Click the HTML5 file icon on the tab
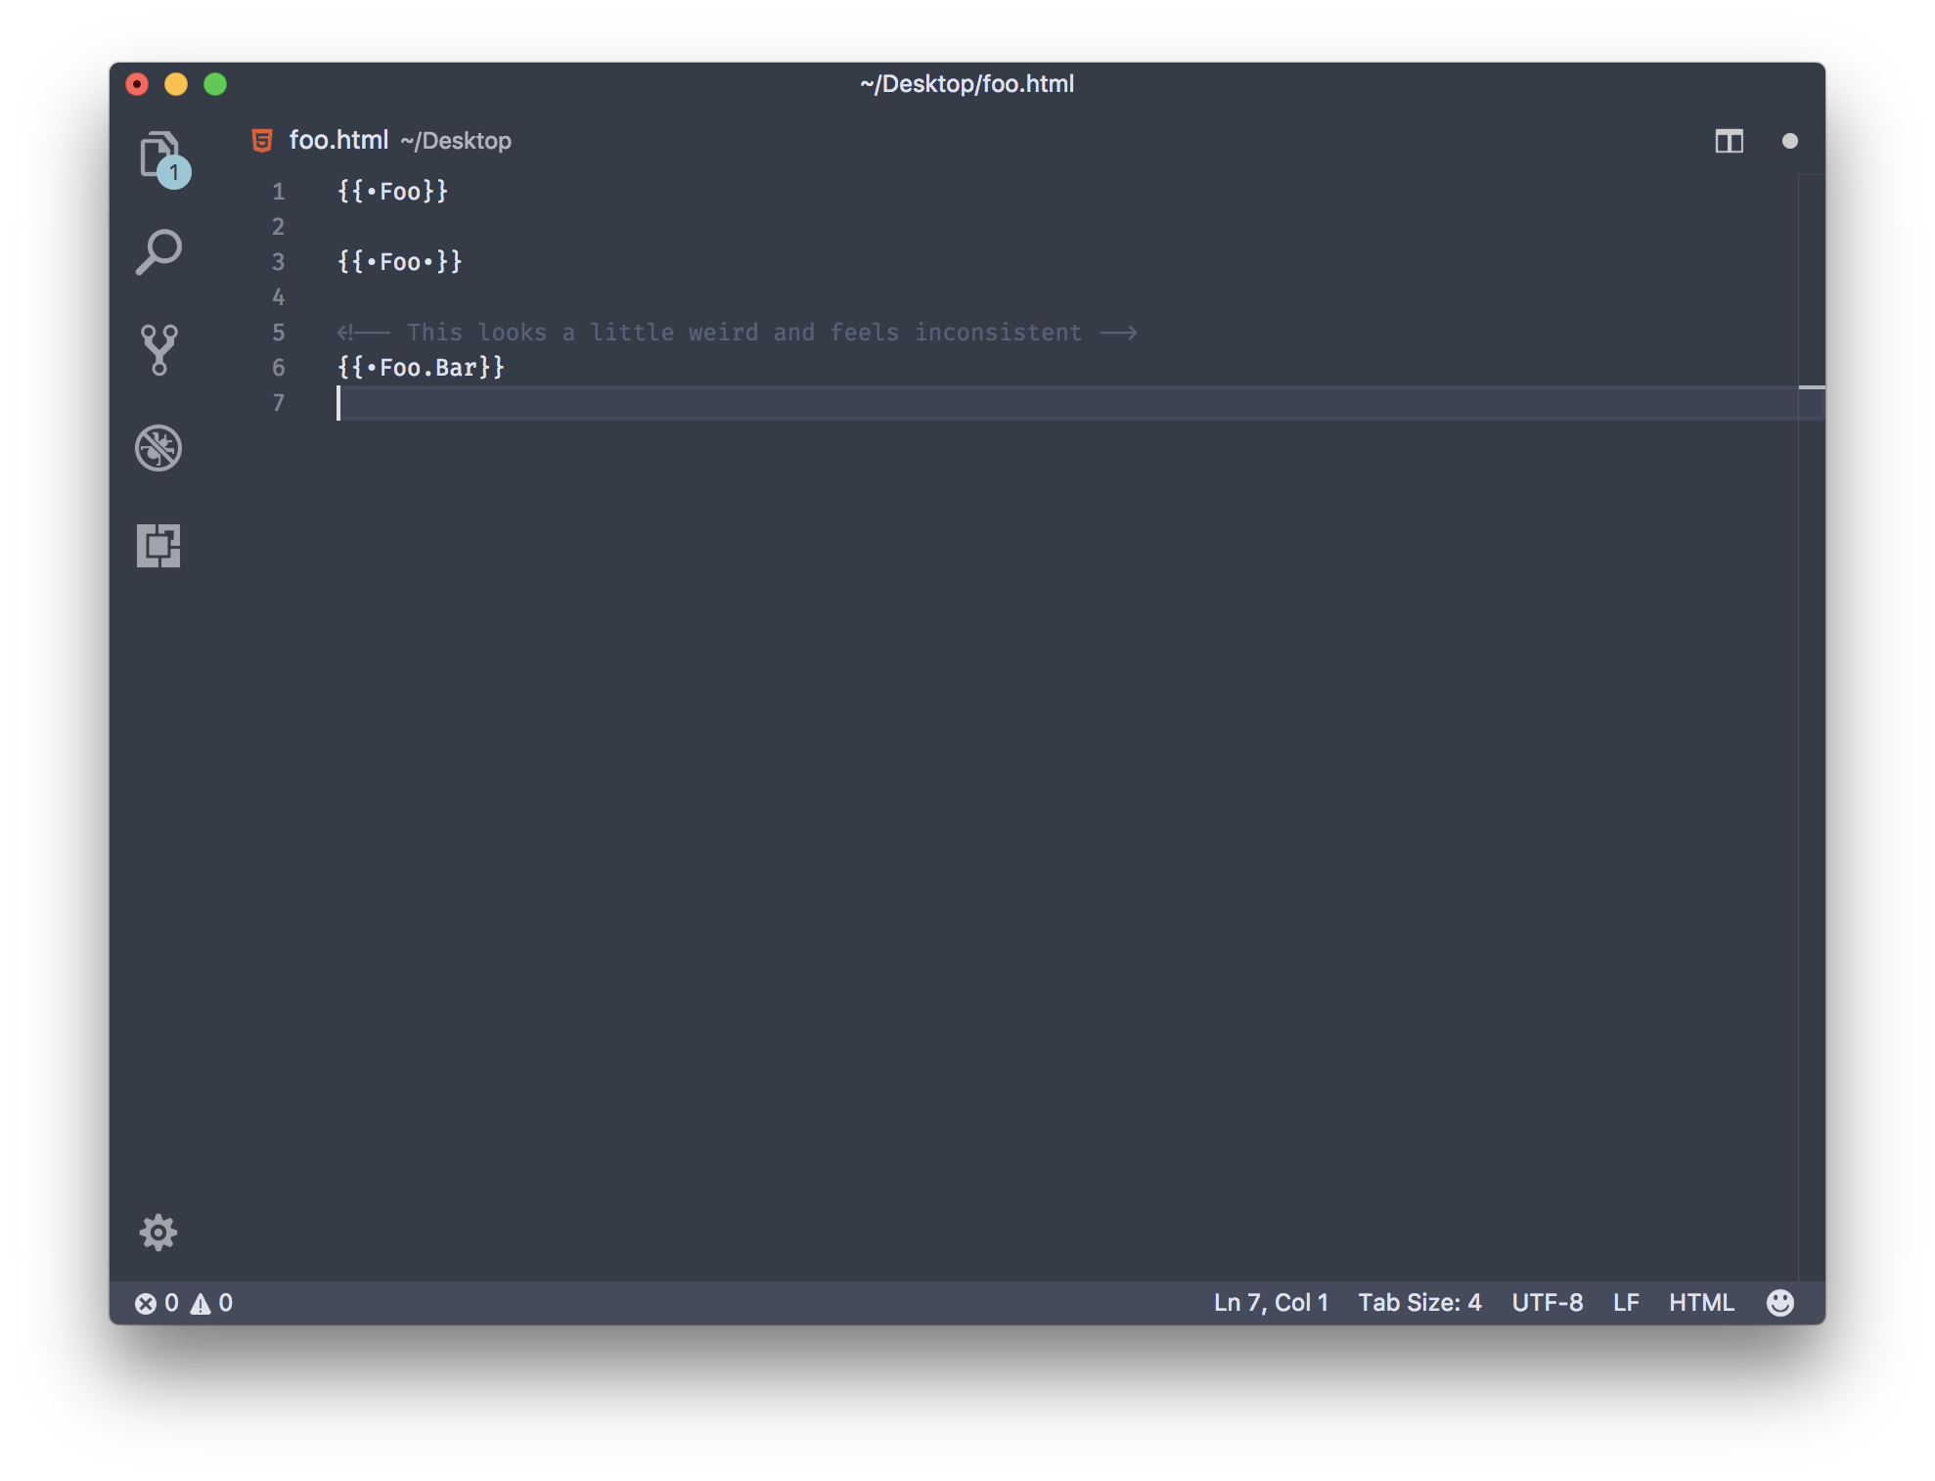This screenshot has width=1935, height=1481. click(x=261, y=140)
